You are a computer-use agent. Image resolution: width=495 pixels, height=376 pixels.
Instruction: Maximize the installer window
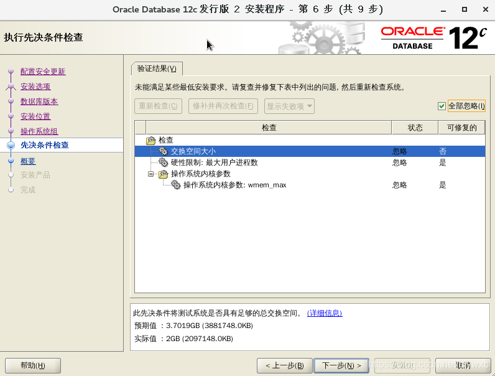tap(465, 9)
